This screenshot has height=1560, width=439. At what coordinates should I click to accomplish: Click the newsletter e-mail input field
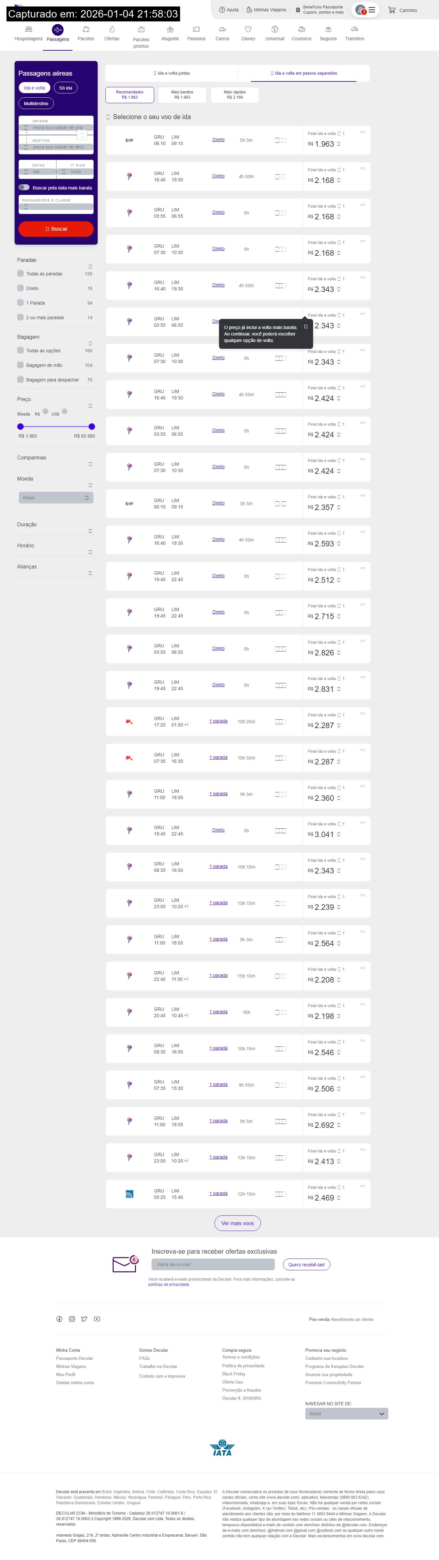coord(213,1264)
